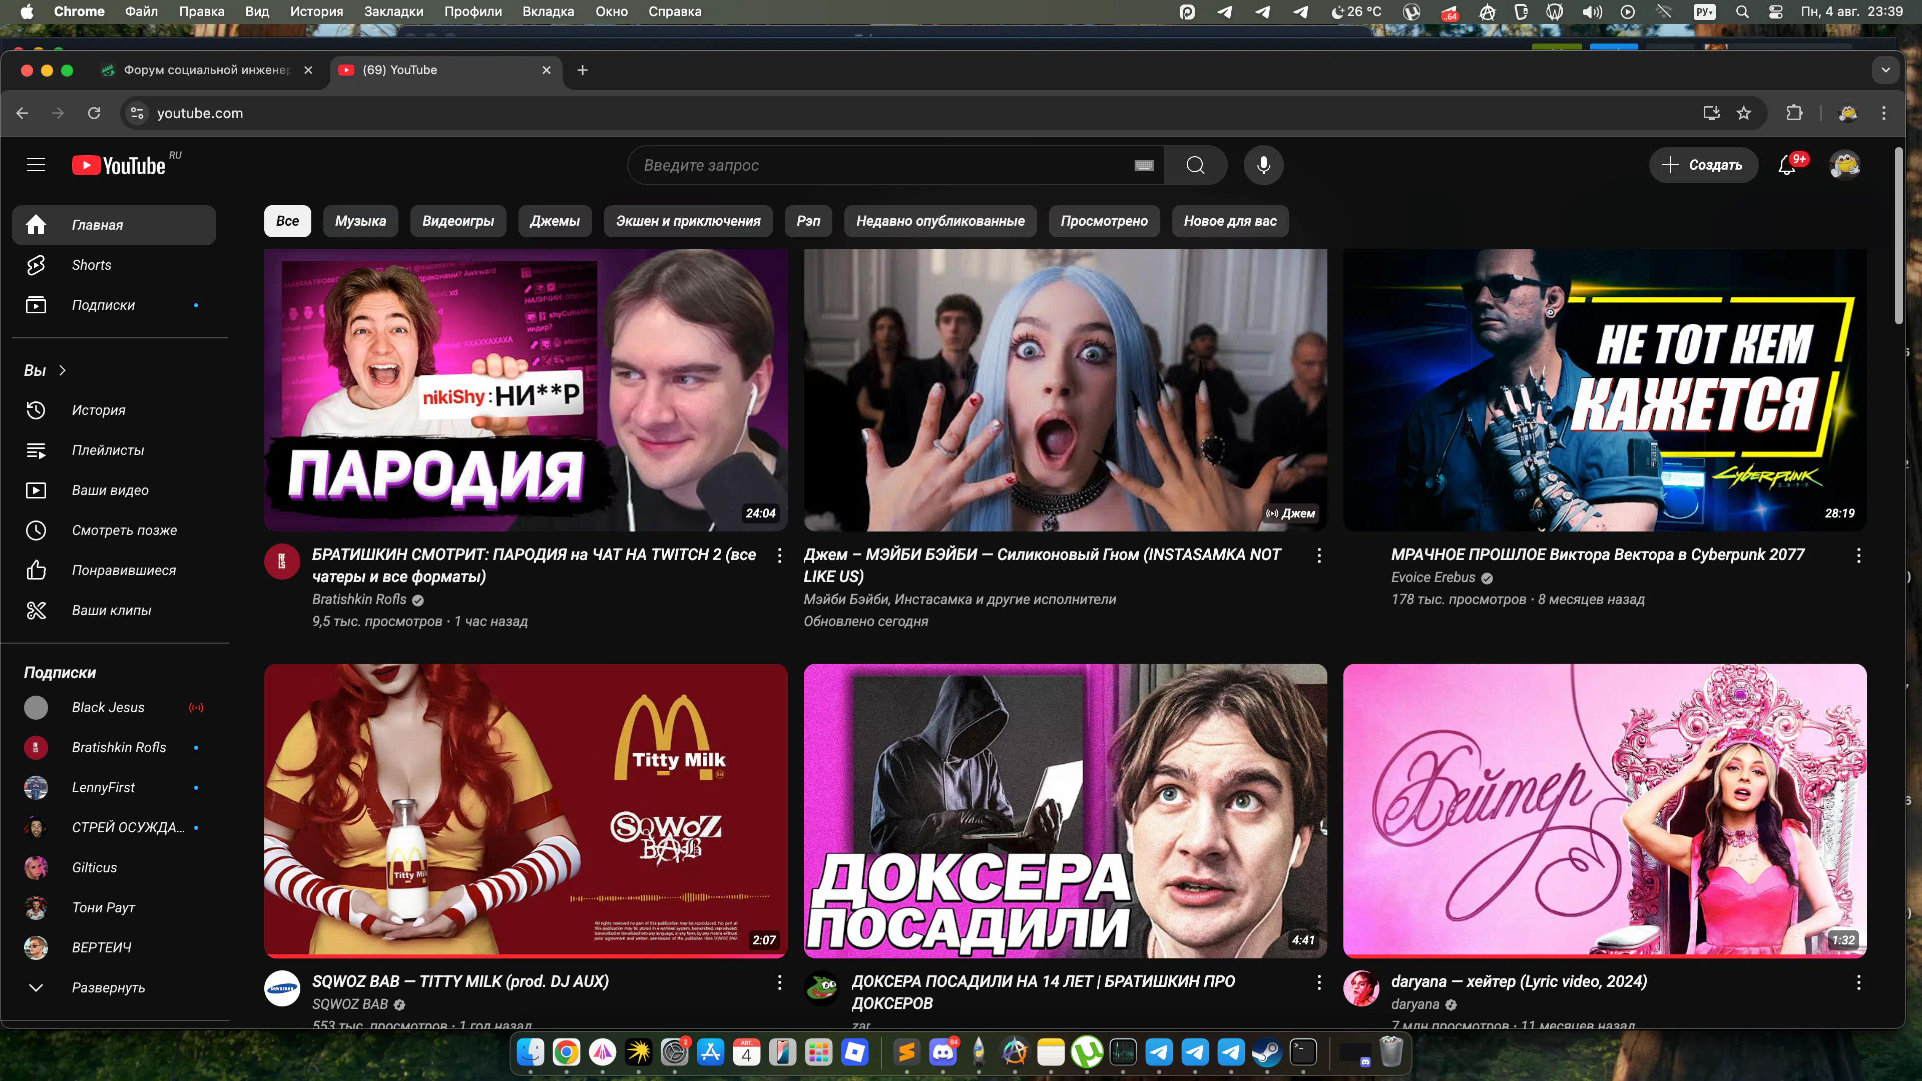
Task: Start voice search with microphone icon
Action: point(1263,165)
